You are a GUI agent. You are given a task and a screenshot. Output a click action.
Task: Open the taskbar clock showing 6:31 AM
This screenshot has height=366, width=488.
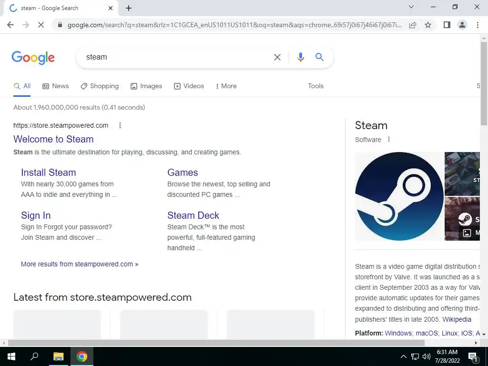click(x=447, y=356)
